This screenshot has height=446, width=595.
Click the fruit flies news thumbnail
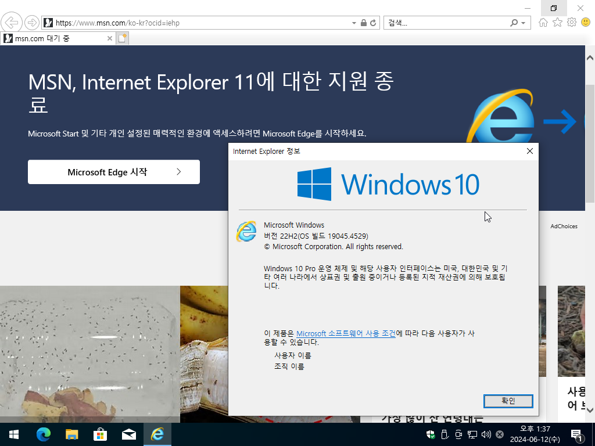point(90,354)
